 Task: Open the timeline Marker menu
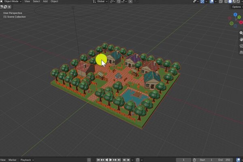click(x=13, y=160)
